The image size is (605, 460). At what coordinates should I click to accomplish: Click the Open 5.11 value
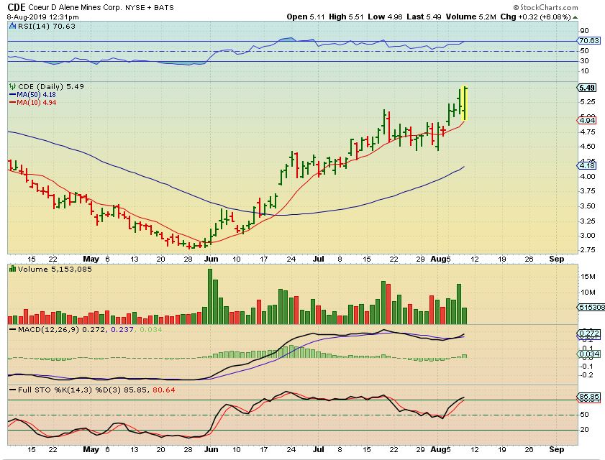[x=306, y=17]
